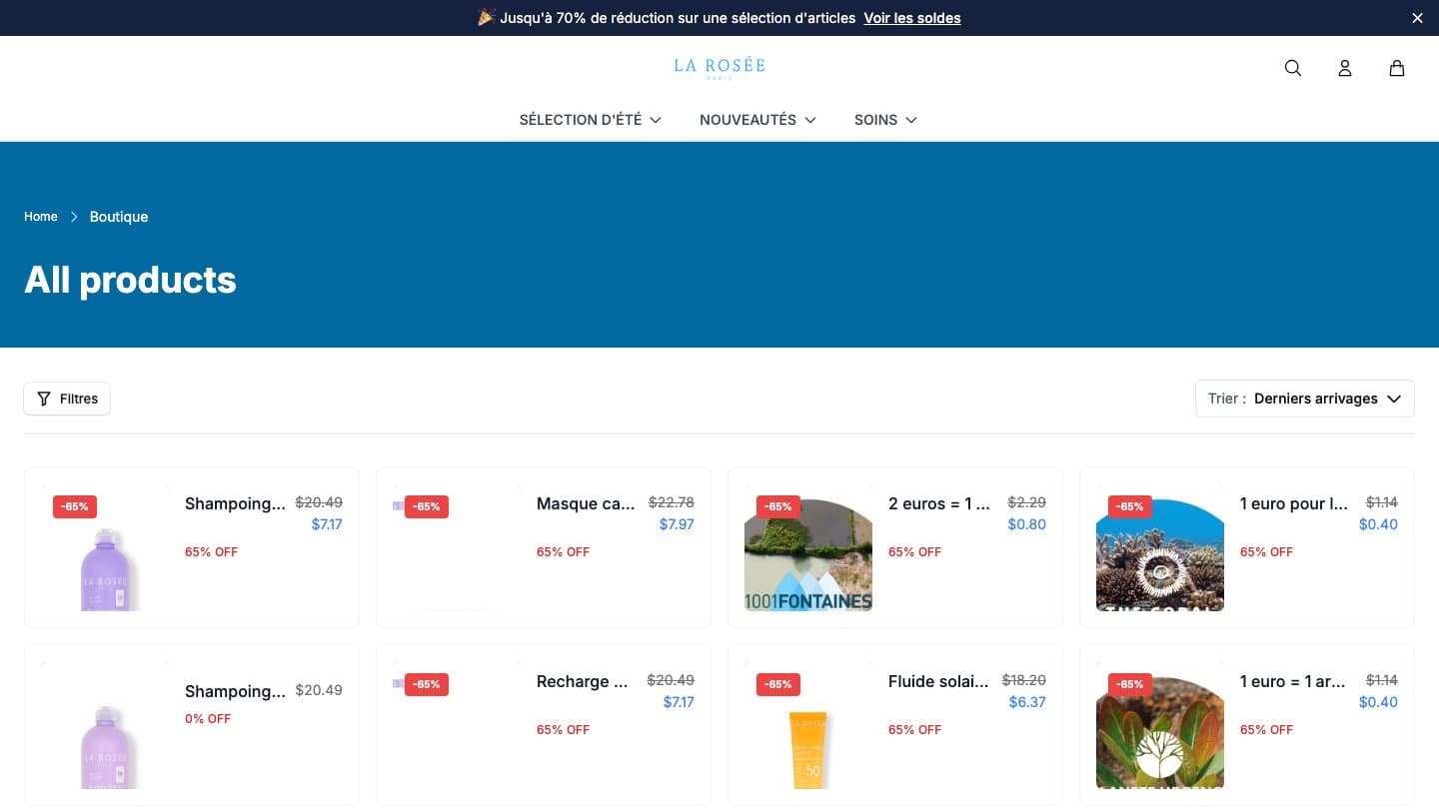Open the $7.17 Shampoing purple bottle thumbnail
The image size is (1439, 812).
pyautogui.click(x=105, y=547)
